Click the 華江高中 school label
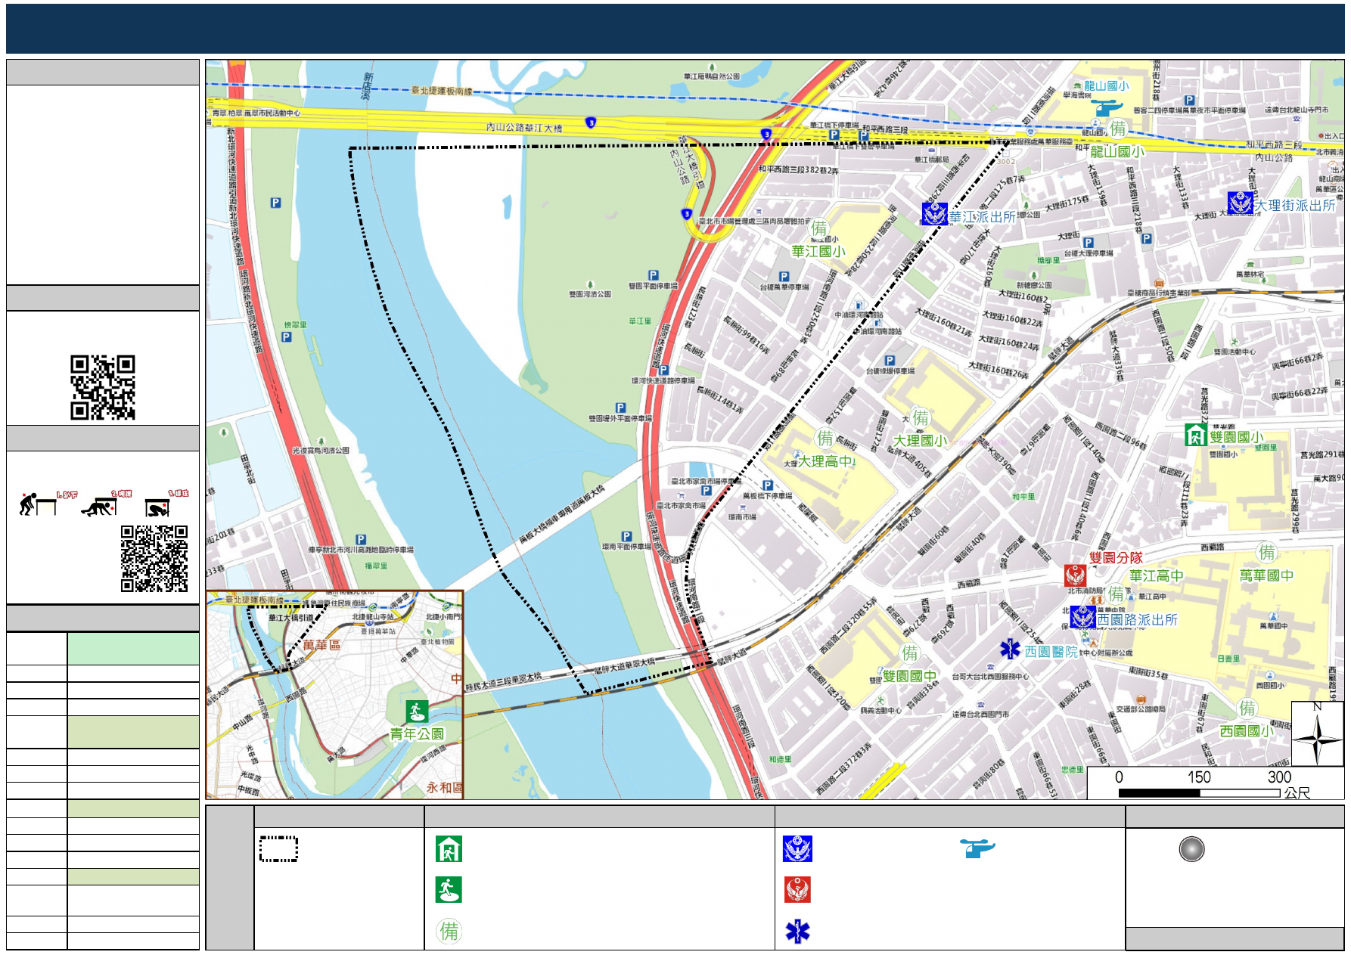Screen dimensions: 1351x955 click(x=1157, y=576)
